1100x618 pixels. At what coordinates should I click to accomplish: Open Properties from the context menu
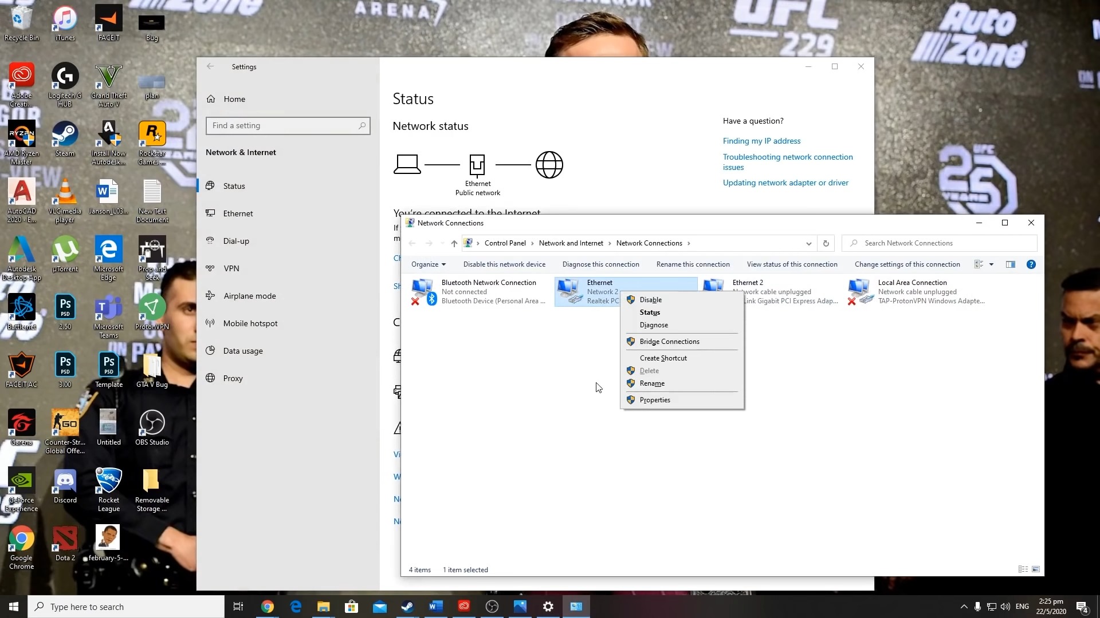click(x=655, y=400)
